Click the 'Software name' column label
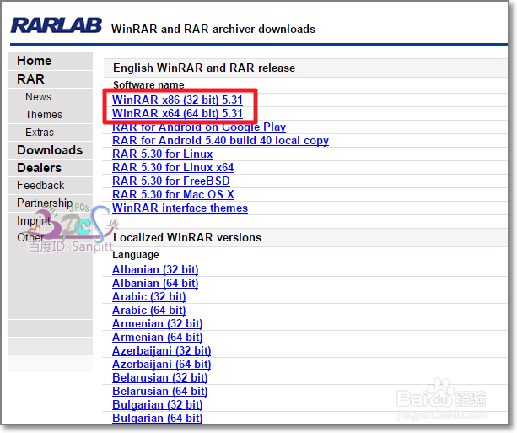Screen dimensions: 517x433 [148, 85]
